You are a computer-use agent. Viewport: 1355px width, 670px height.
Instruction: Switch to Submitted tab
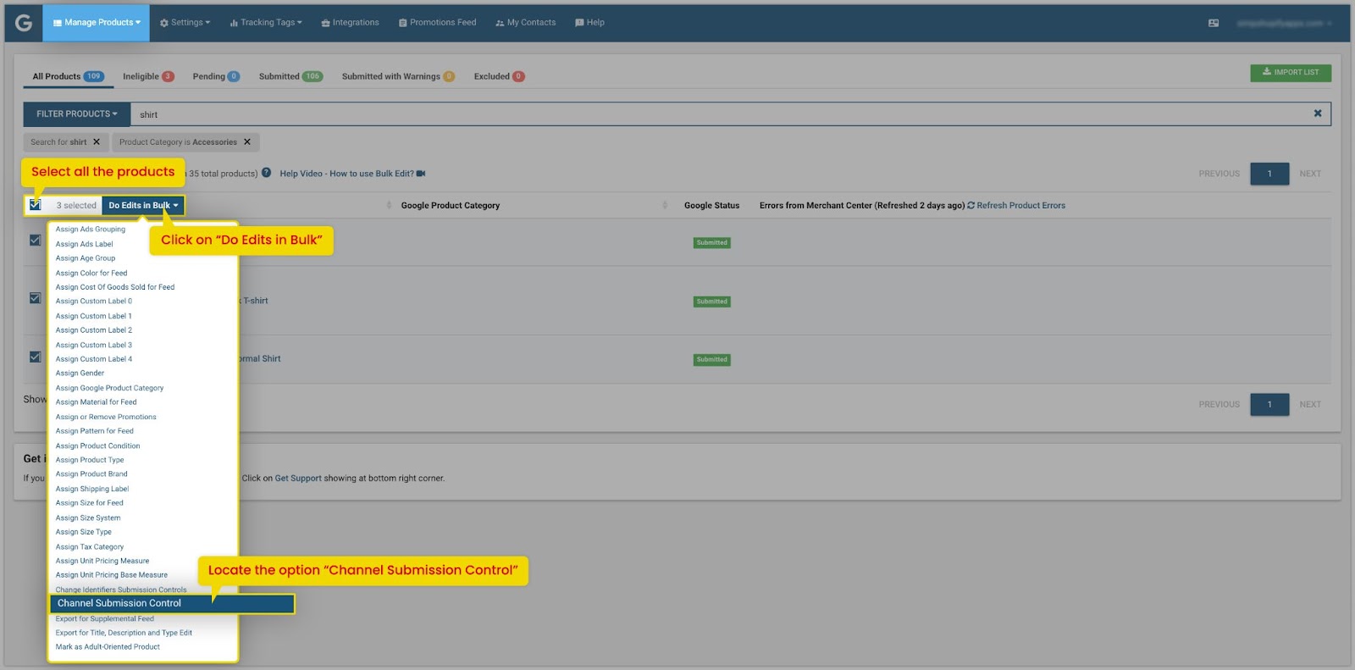point(290,76)
